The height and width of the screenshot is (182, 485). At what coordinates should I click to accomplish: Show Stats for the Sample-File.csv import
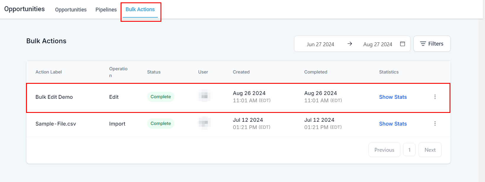pyautogui.click(x=393, y=124)
